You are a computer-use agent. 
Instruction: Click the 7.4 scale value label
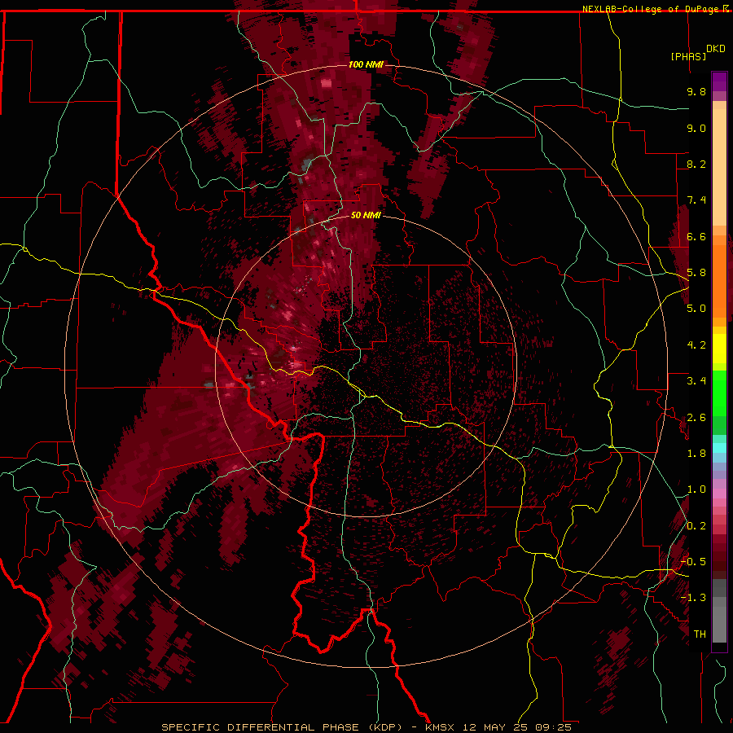coord(696,200)
